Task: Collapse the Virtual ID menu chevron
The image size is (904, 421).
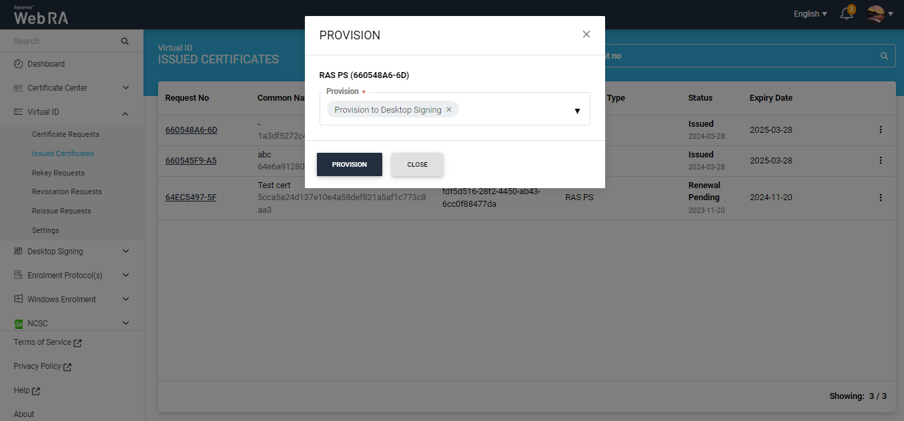Action: click(125, 113)
